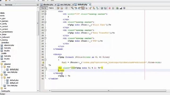Select the default.php editor tab
The height and width of the screenshot is (95, 170).
pyautogui.click(x=82, y=5)
